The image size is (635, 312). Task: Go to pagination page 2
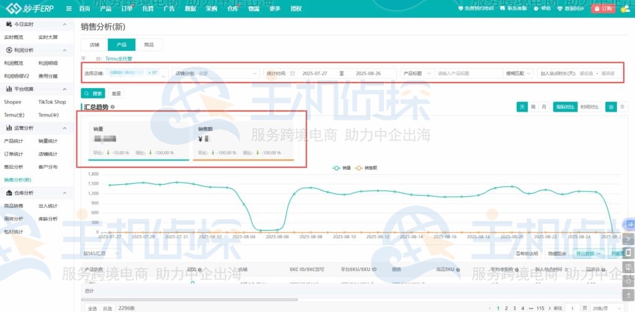[506, 308]
